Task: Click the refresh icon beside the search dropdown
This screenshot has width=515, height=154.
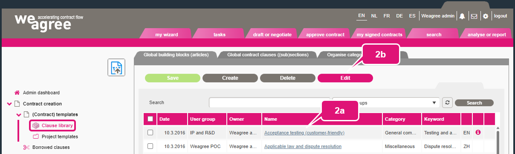Action: [x=447, y=103]
